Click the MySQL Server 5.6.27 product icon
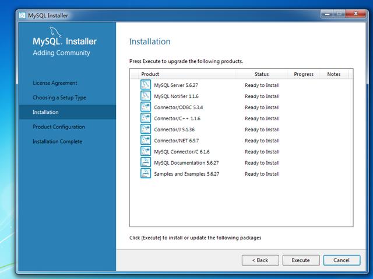Viewport: 373px width, 279px height. click(146, 85)
